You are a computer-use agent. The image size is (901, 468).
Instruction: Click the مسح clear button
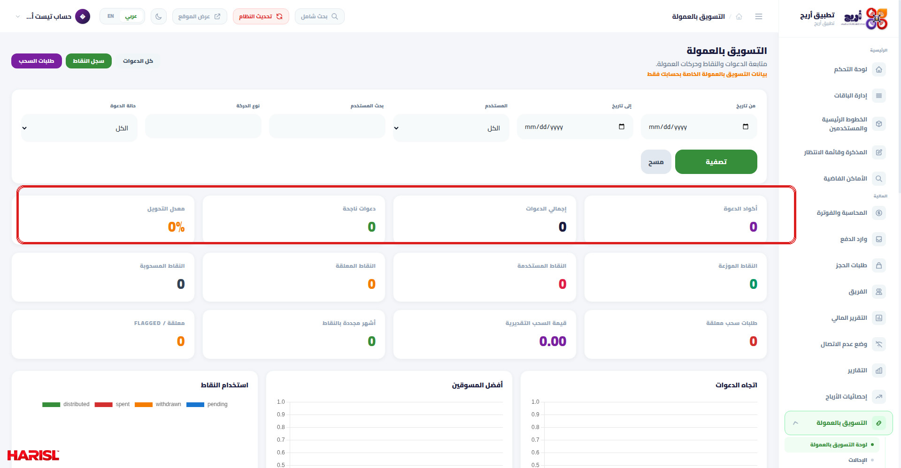656,162
